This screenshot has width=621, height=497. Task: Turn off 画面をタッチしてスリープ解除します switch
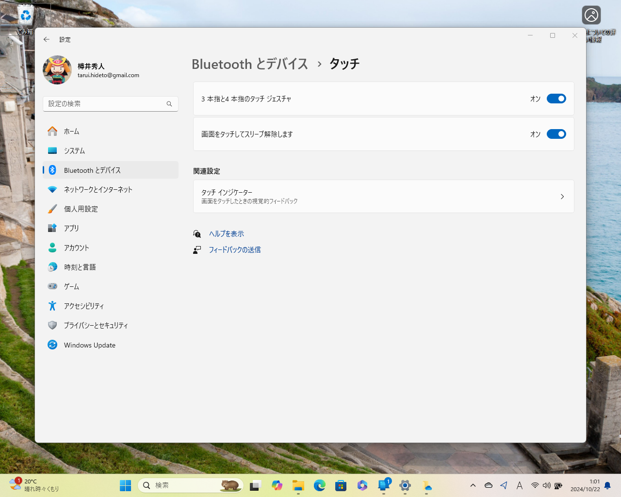point(556,134)
